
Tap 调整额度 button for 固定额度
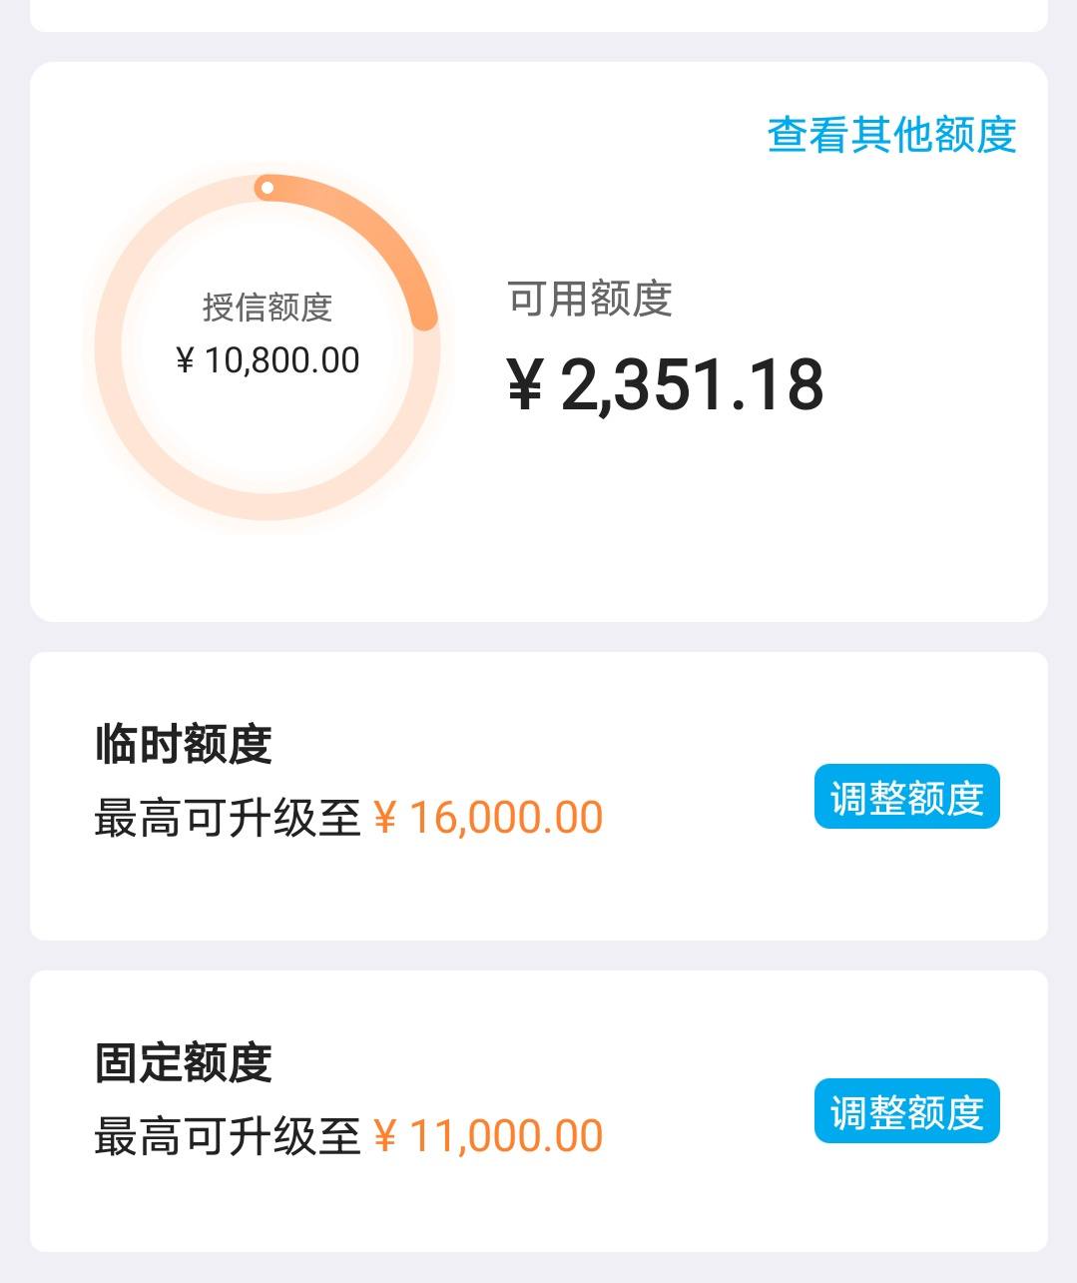[906, 1111]
